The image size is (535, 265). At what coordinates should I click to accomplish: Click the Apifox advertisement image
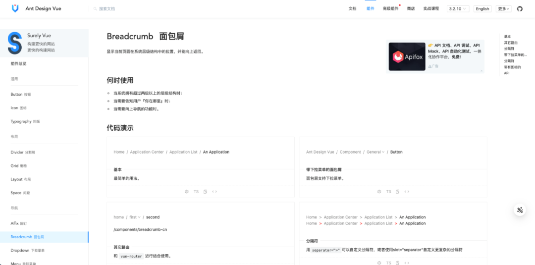click(407, 56)
